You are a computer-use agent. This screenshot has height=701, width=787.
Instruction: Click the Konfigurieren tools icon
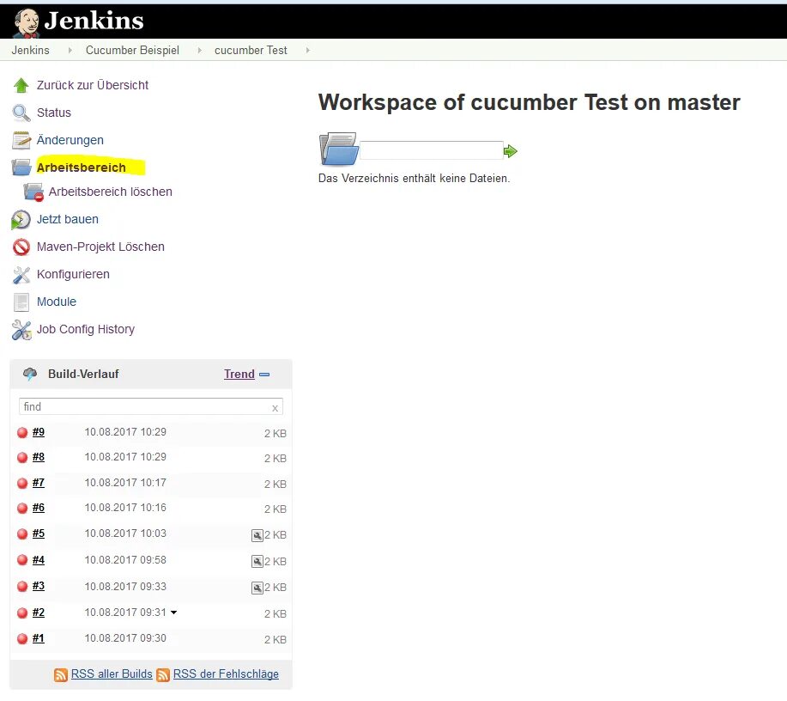(x=21, y=274)
